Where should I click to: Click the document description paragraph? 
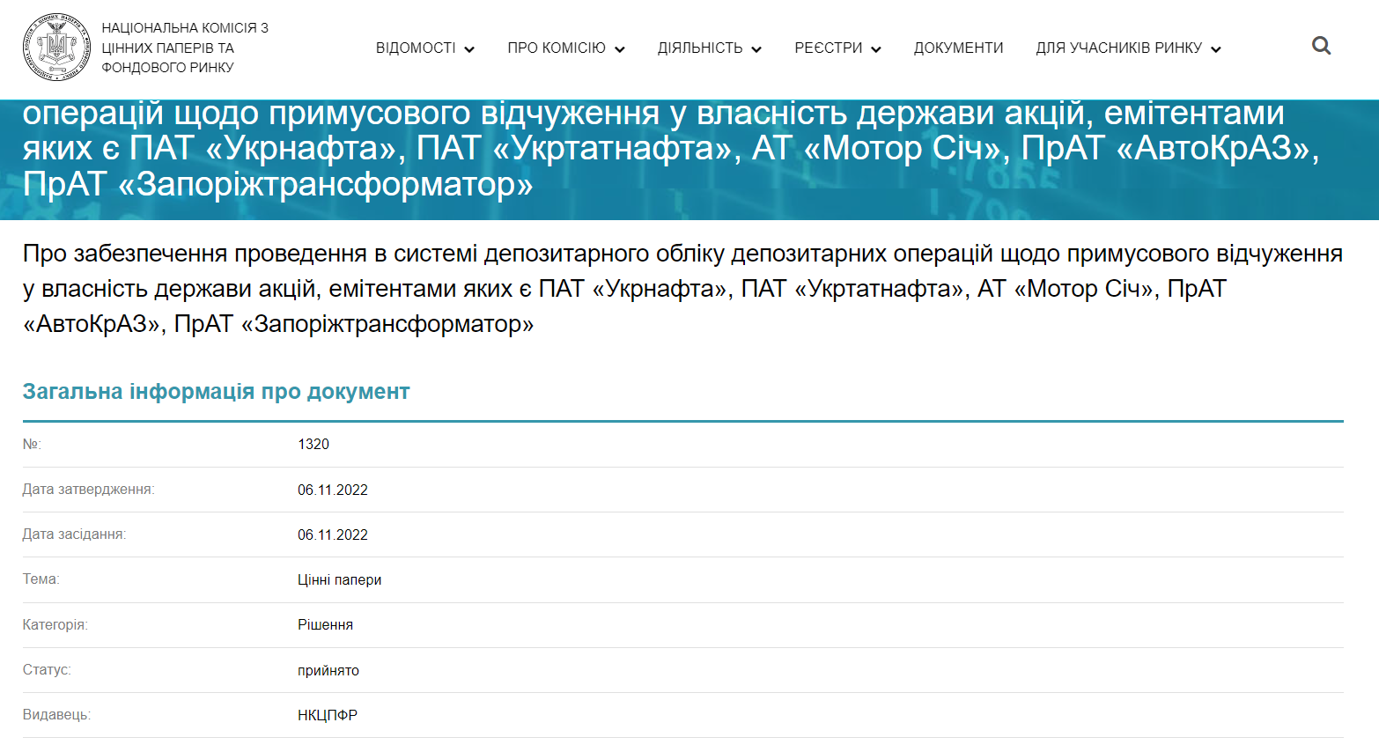tap(682, 289)
